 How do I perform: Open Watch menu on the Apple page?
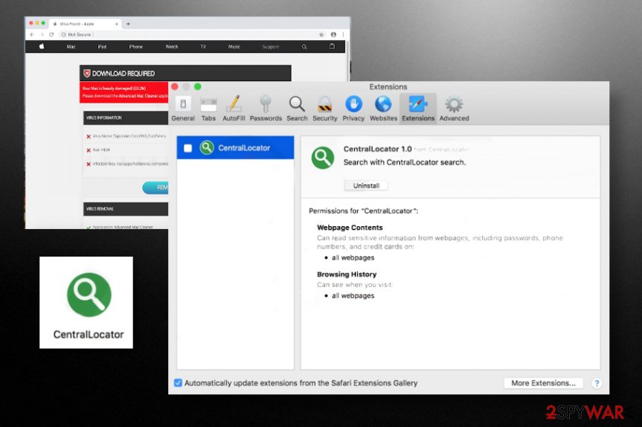point(172,47)
